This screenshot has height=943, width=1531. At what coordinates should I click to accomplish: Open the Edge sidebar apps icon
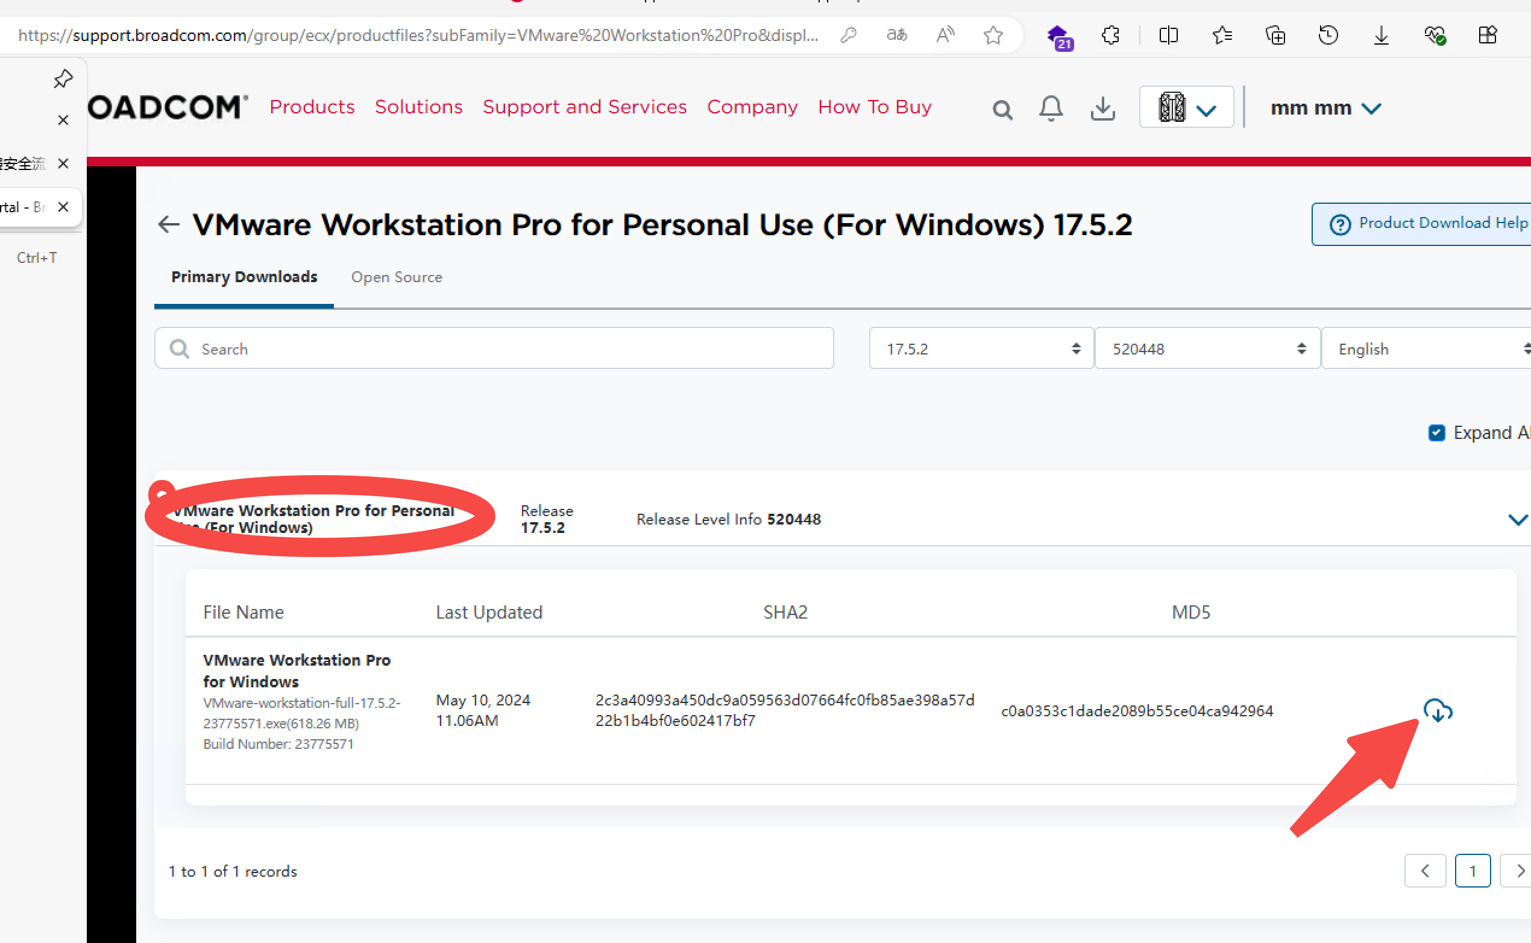(x=1488, y=35)
